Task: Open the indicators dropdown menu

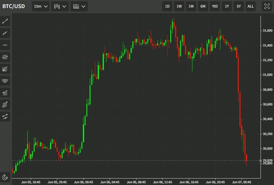Action: 79,6
